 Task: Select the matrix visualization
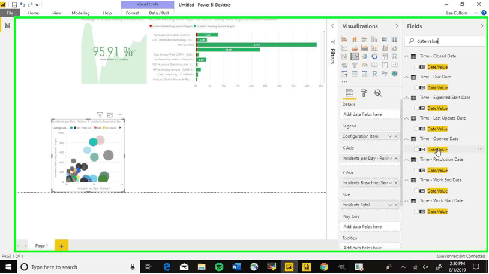tap(364, 74)
